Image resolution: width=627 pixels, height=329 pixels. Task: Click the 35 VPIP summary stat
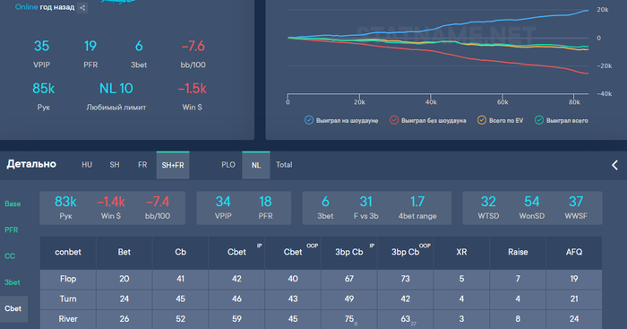point(41,54)
